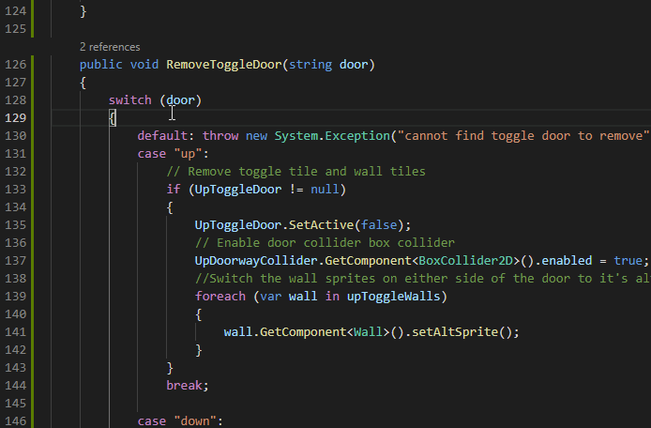Click line number 137 in the gutter
Screen dimensions: 651x428
[x=16, y=261]
